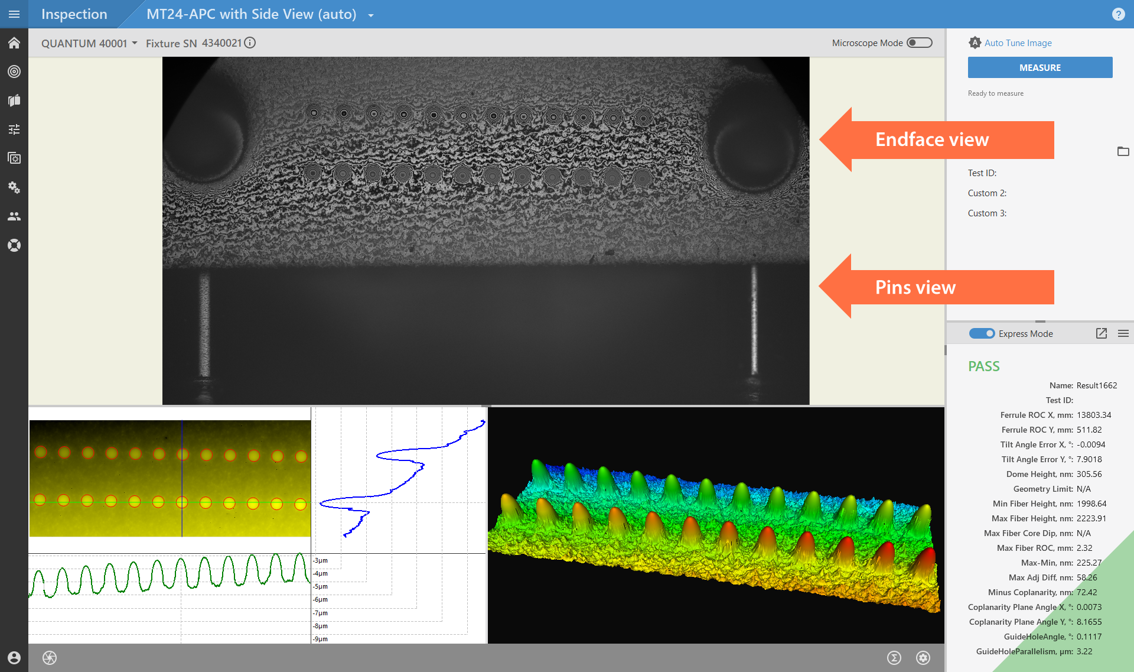
Task: Open the reports panel from the sidebar
Action: (x=14, y=100)
